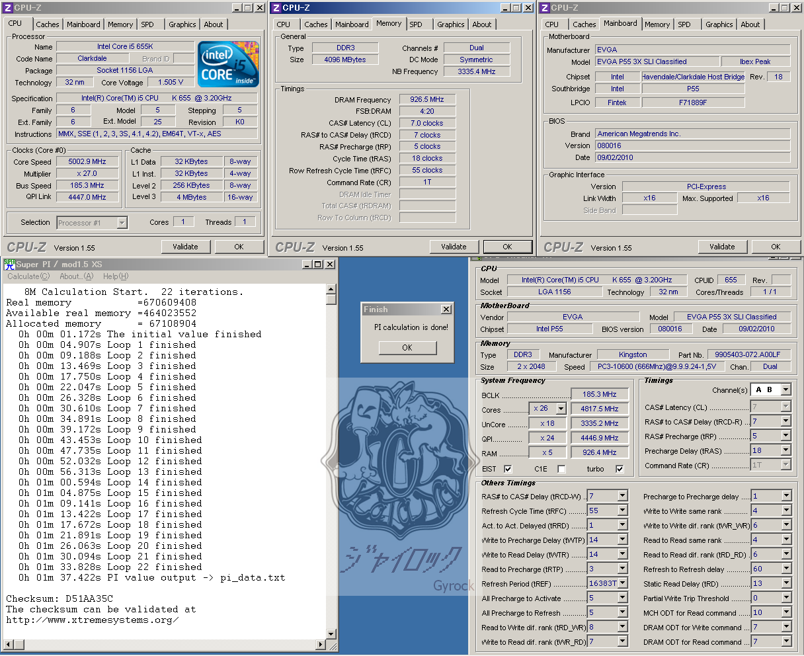Click the xtremesystems.org URL text
The image size is (804, 656).
tap(93, 620)
